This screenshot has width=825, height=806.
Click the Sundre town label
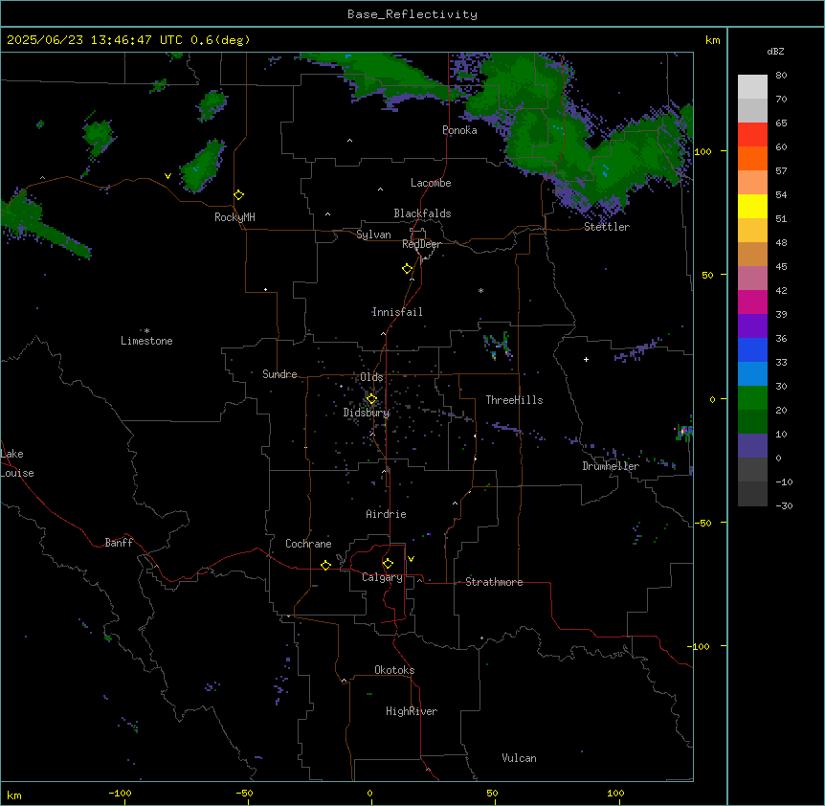279,374
